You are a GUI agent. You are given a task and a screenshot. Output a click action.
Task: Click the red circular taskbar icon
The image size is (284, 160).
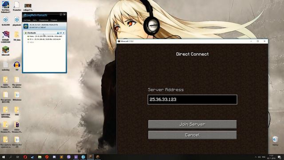pyautogui.click(x=47, y=157)
